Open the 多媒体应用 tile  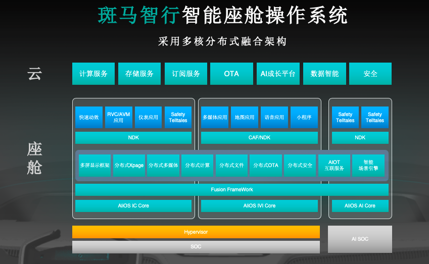pos(215,117)
